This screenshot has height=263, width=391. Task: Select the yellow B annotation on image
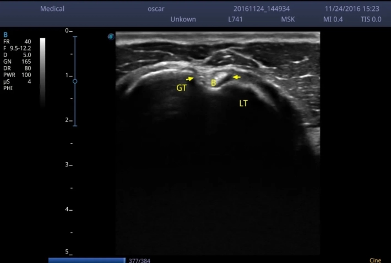coord(214,83)
